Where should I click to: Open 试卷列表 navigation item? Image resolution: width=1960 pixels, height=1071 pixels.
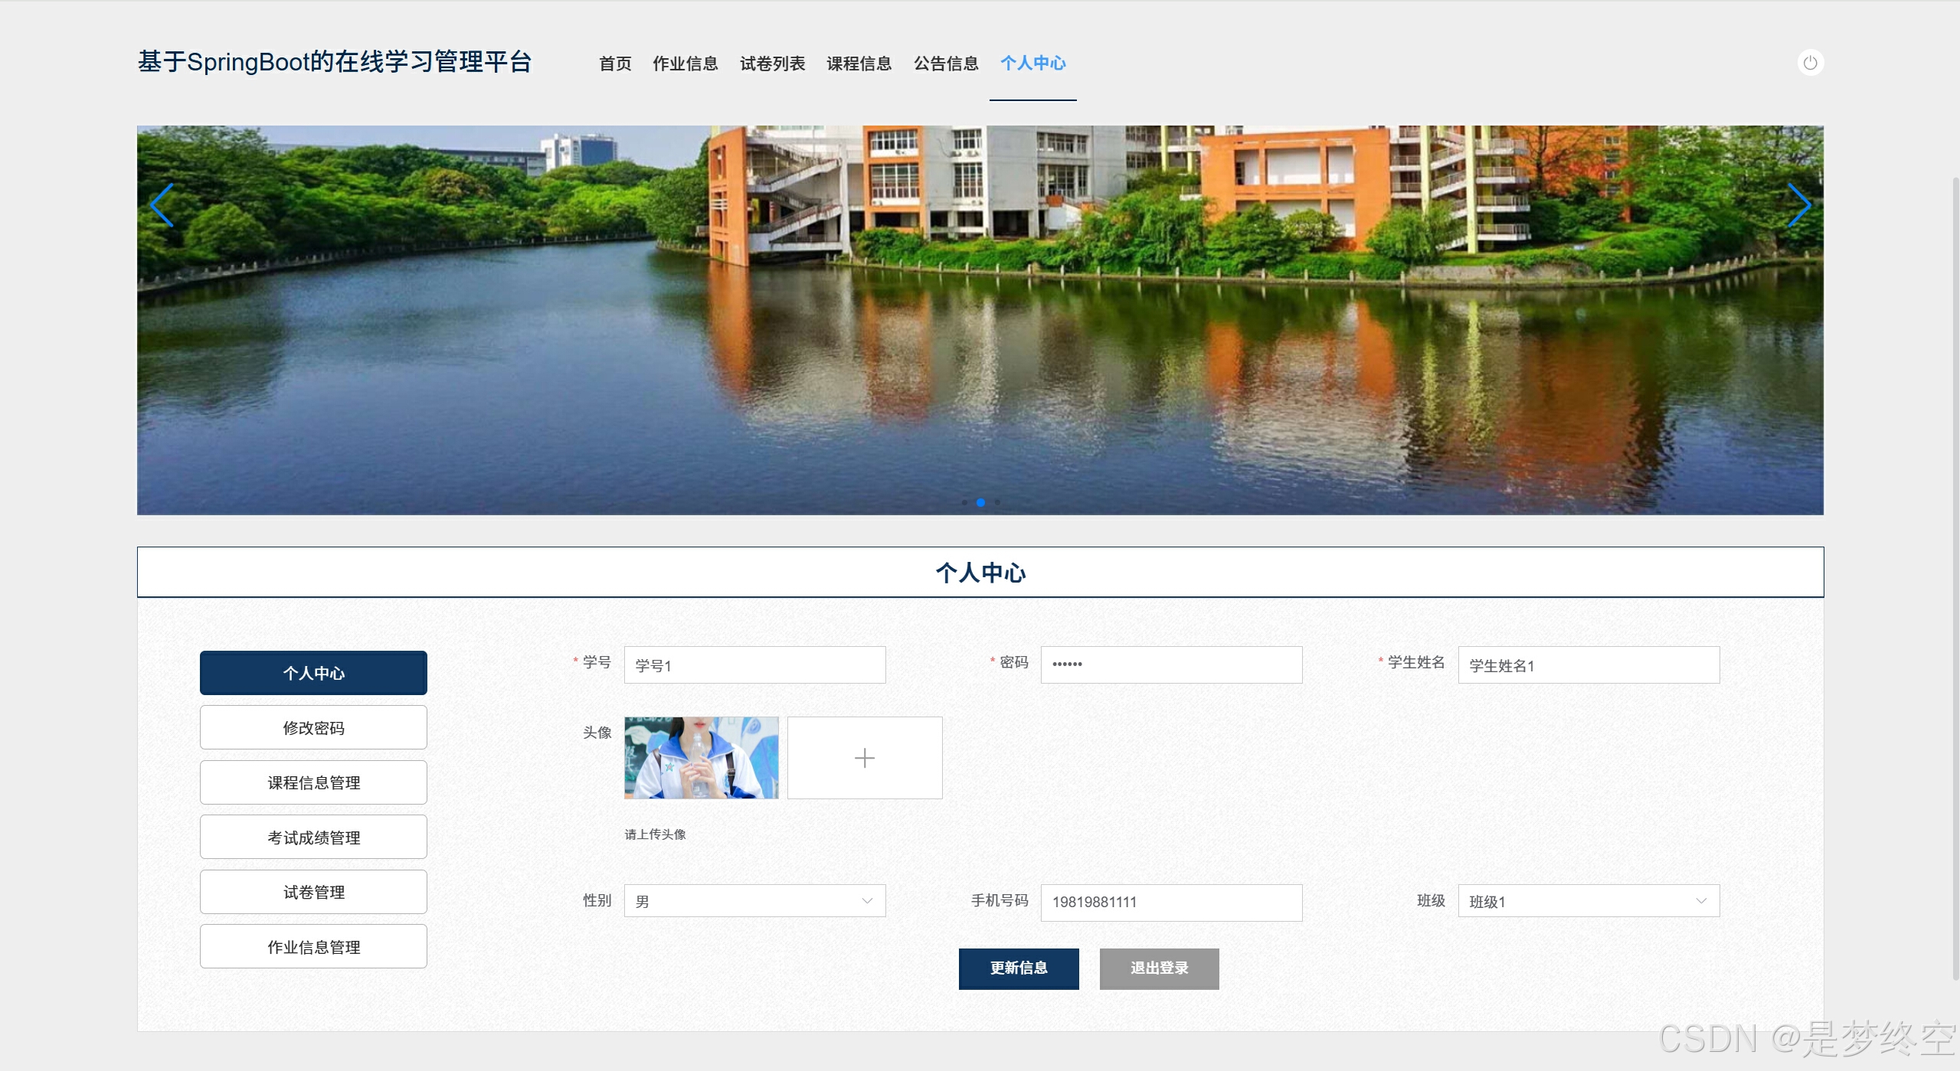point(772,64)
